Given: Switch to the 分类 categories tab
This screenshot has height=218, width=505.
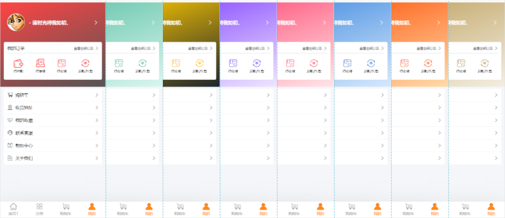Looking at the screenshot, I should (39, 209).
